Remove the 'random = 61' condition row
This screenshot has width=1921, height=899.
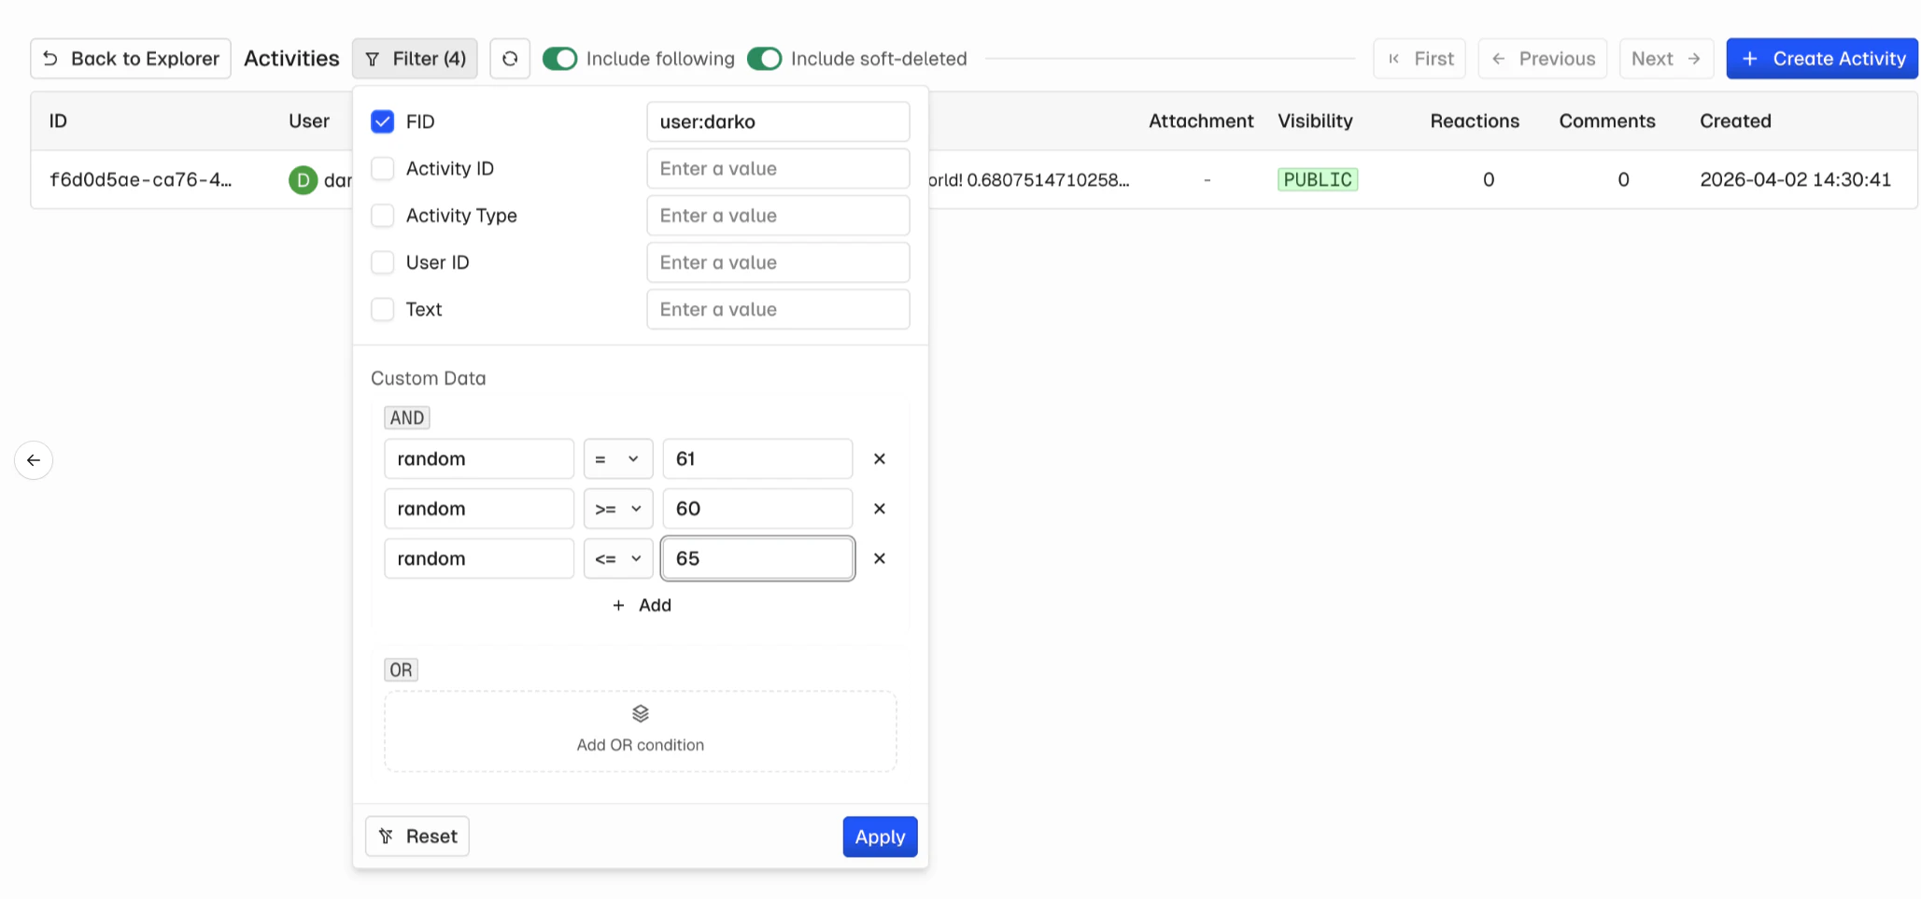tap(879, 459)
